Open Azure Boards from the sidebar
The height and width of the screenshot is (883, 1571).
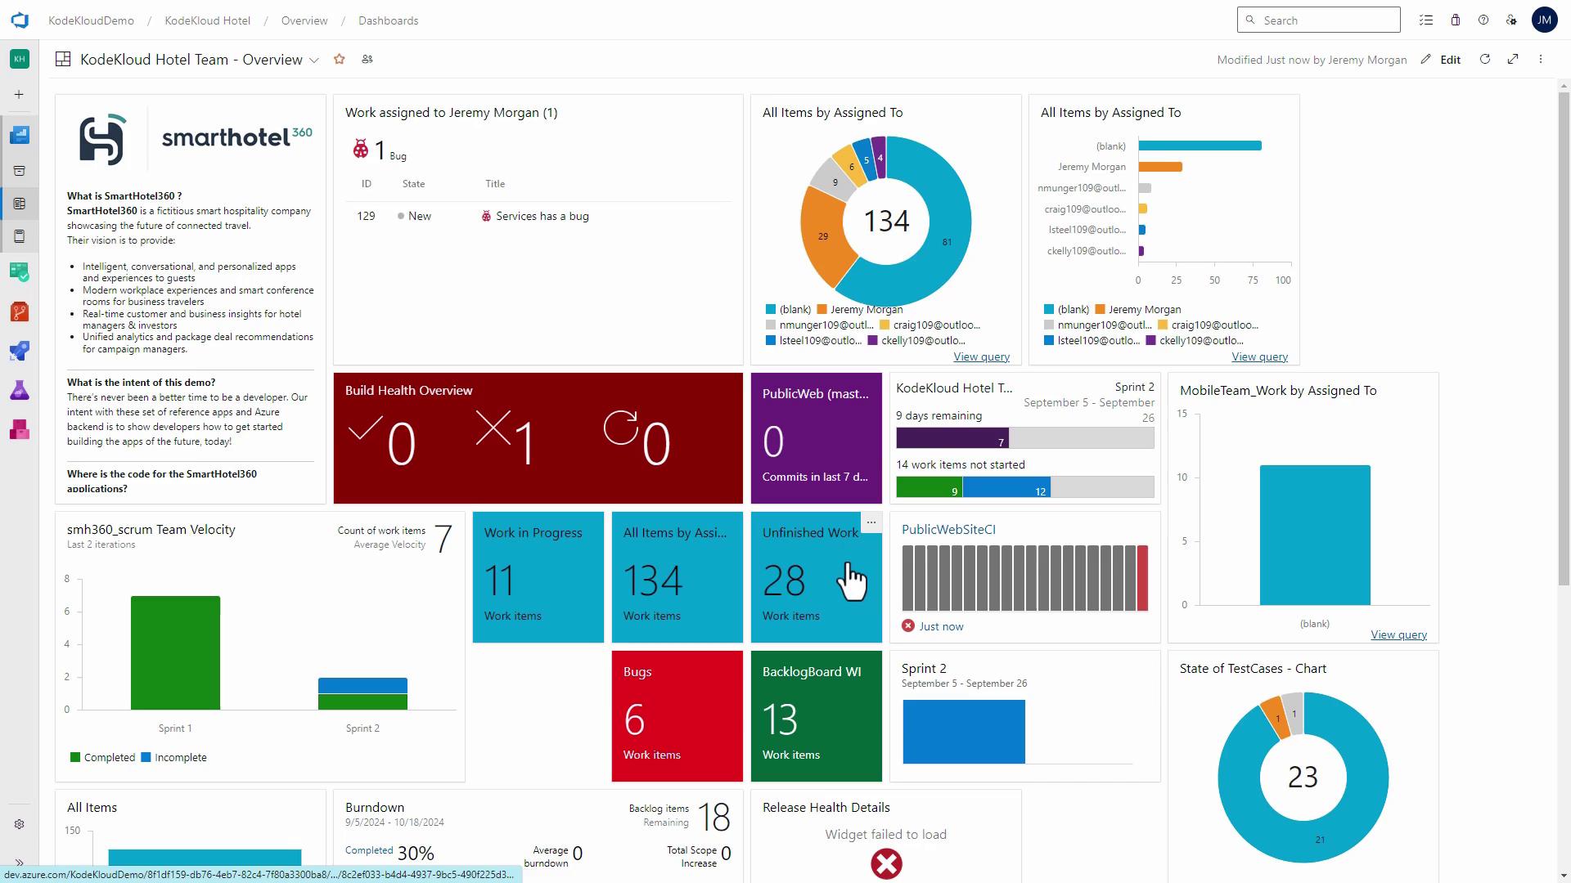point(20,271)
